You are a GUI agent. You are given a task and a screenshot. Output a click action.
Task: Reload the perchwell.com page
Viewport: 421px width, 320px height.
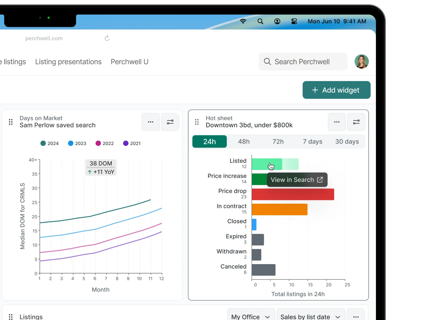(x=107, y=38)
